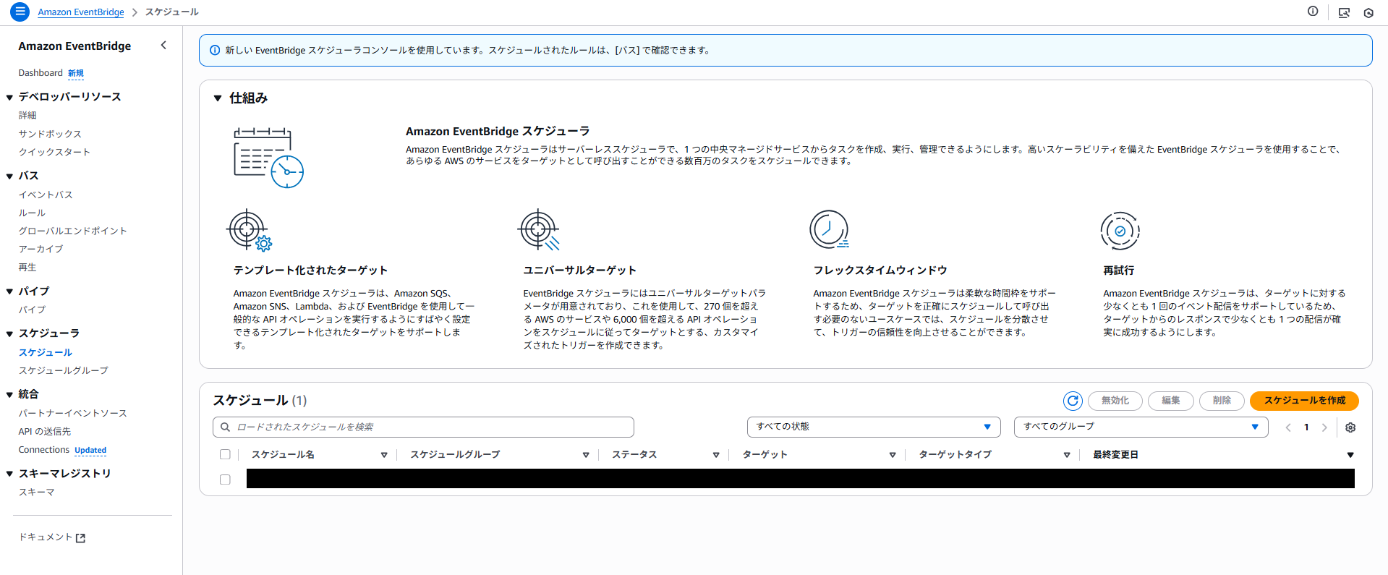The height and width of the screenshot is (575, 1388).
Task: Go to next page of schedules
Action: (x=1324, y=427)
